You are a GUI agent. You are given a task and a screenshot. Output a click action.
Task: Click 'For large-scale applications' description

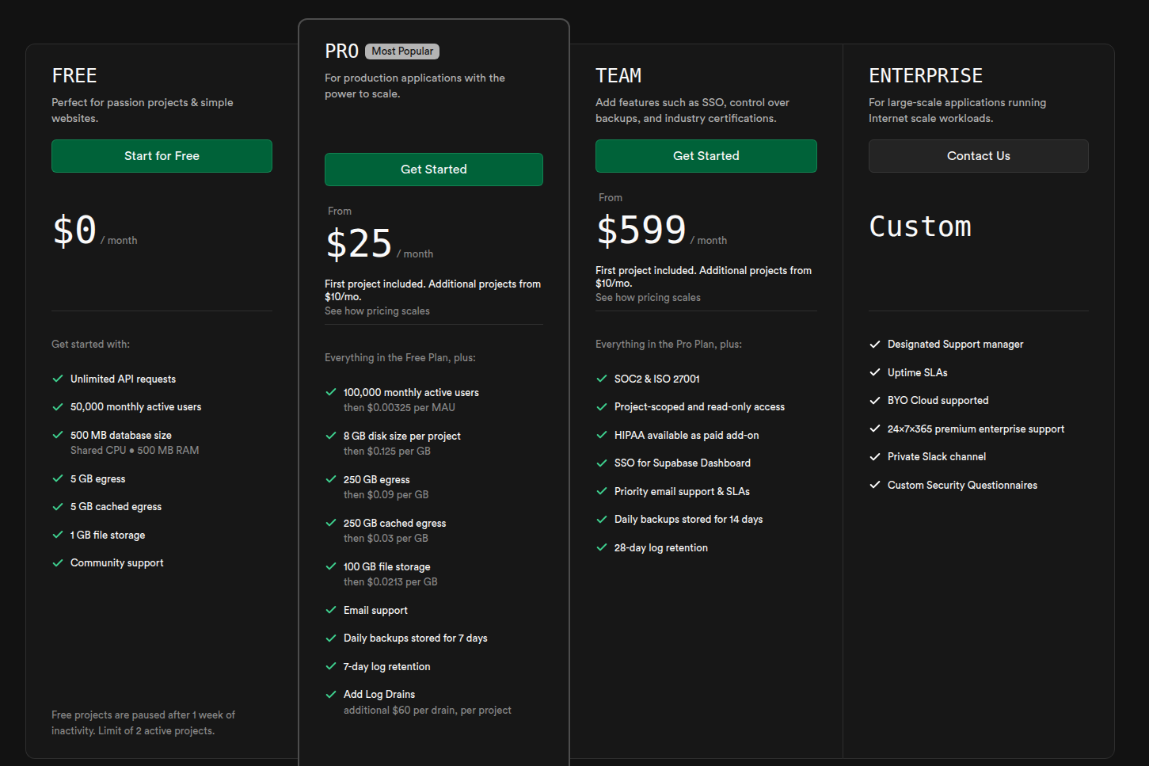click(x=957, y=110)
